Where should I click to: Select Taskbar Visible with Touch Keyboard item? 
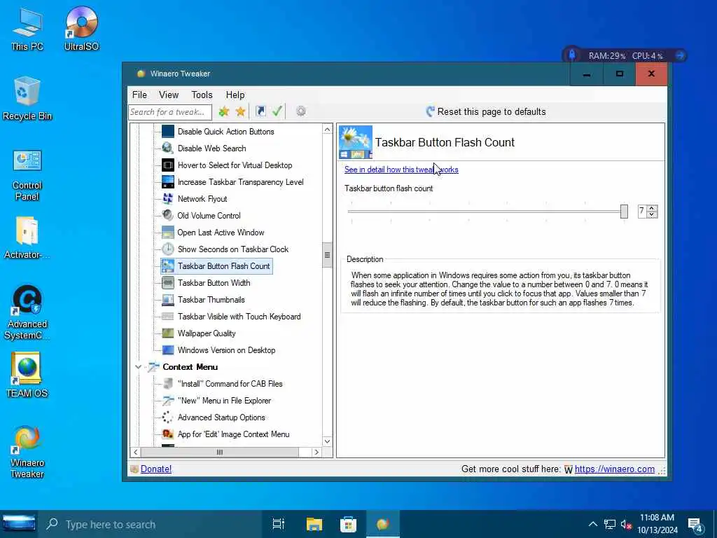coord(239,317)
